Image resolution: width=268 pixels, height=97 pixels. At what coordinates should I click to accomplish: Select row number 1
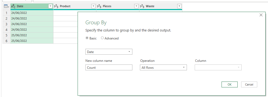[x=6, y=13]
